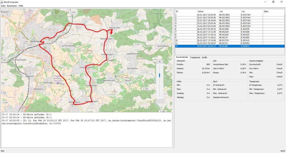Viewport: 286px width, 153px height.
Task: Click the Max. Temperatur label
Action: click(x=257, y=93)
